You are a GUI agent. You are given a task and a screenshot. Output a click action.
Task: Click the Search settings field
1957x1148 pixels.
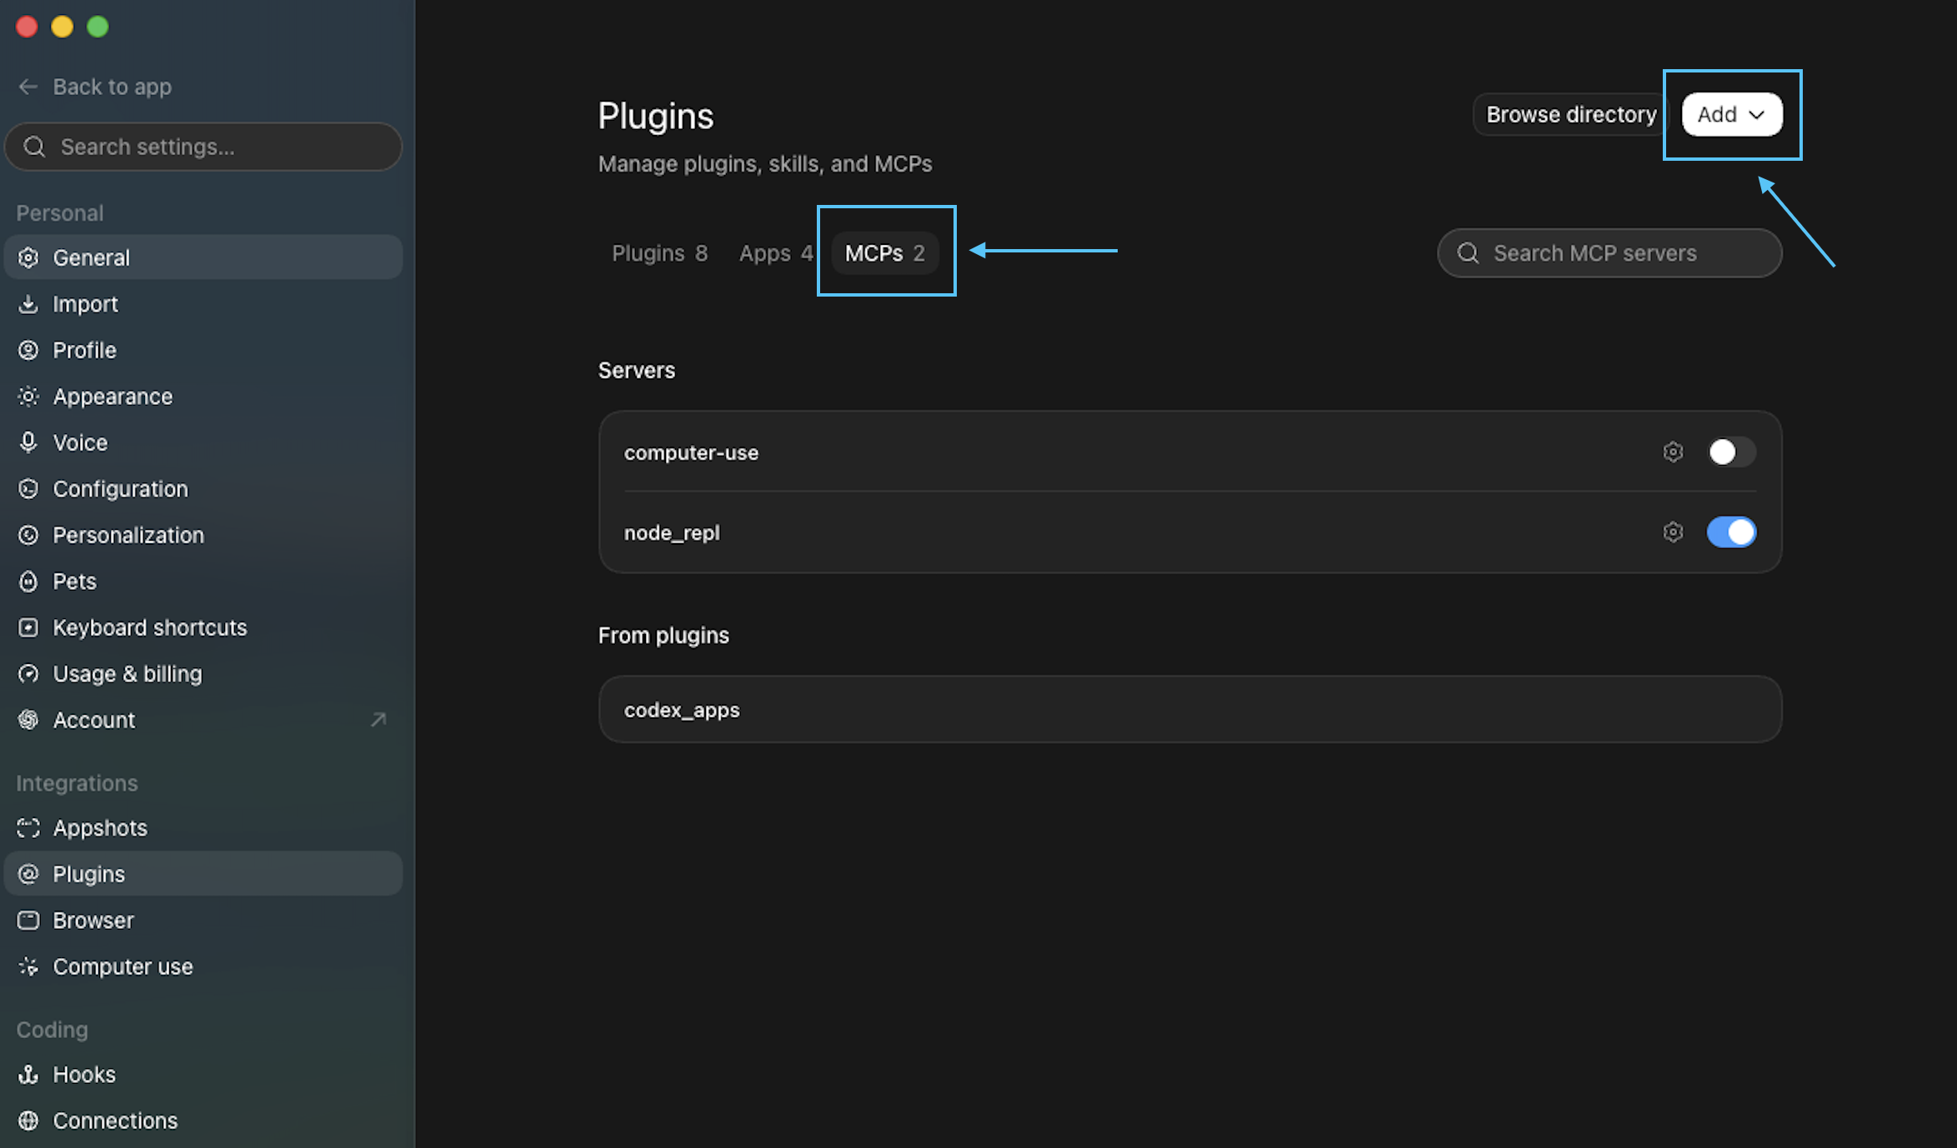(203, 147)
